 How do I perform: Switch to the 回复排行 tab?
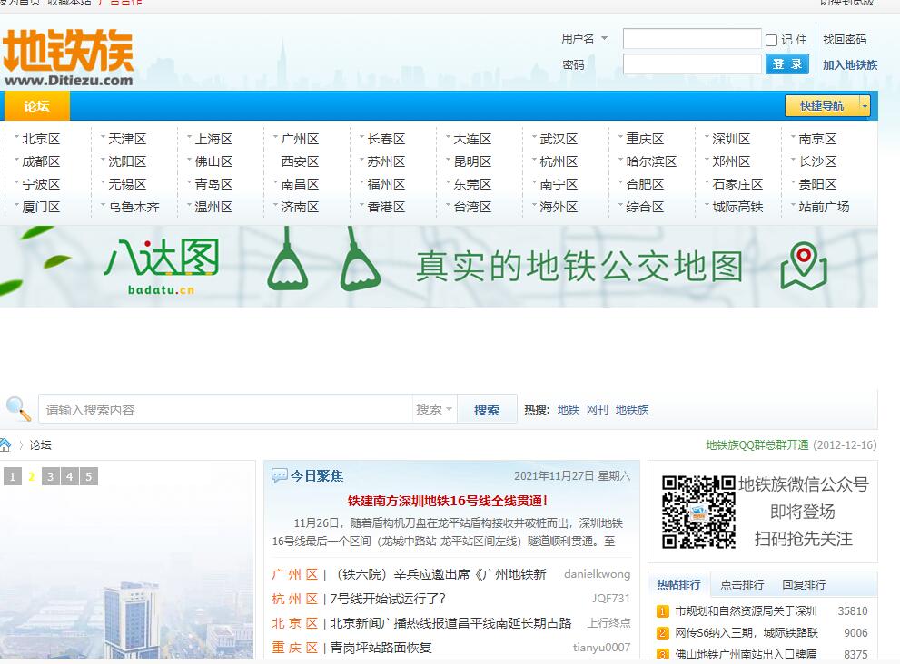804,584
